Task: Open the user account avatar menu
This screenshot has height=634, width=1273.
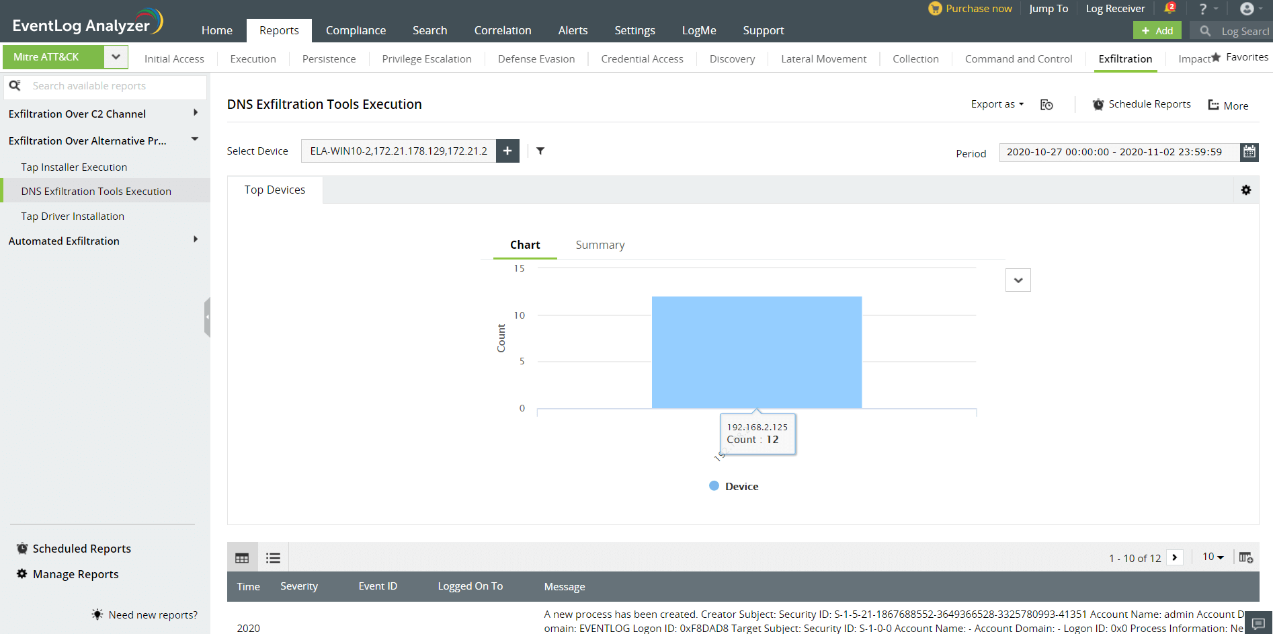Action: pos(1247,9)
